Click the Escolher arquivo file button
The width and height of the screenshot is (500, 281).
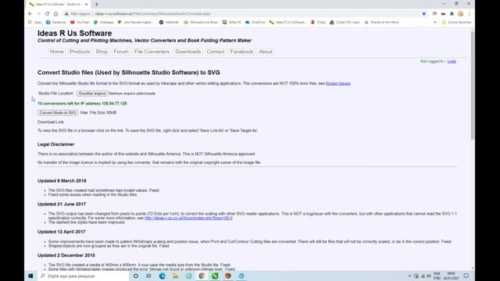pos(92,94)
